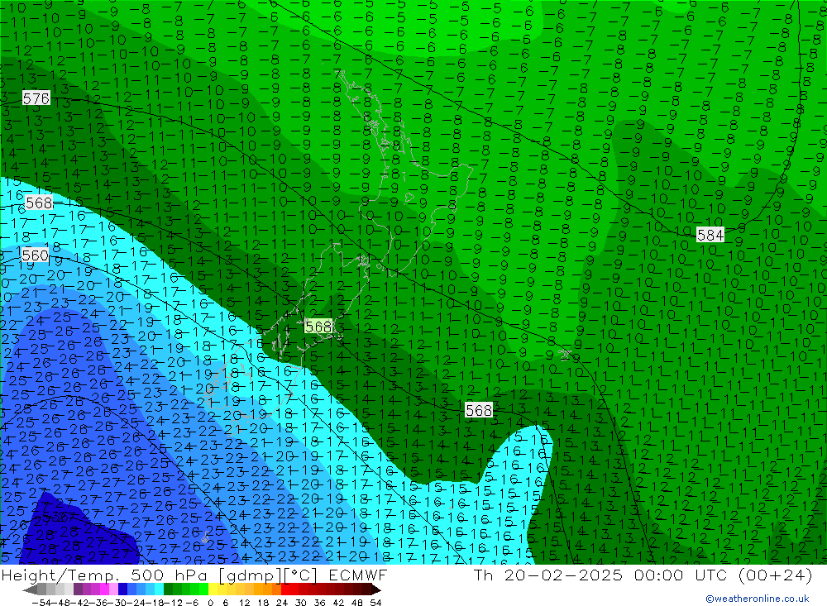The width and height of the screenshot is (827, 606).
Task: Click the ECMWF model name in title
Action: pyautogui.click(x=357, y=575)
